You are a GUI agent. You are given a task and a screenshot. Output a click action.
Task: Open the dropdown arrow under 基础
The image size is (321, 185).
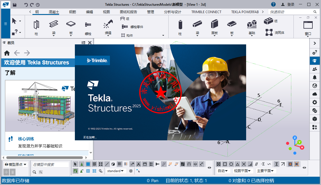[252, 36]
